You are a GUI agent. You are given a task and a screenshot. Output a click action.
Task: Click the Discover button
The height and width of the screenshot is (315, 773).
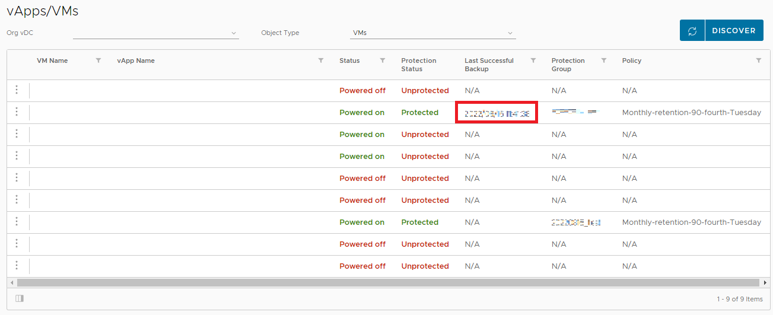tap(734, 31)
